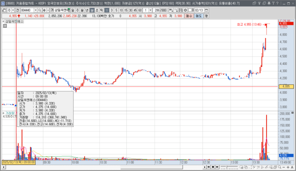Click the candle chart type icon
Viewport: 296px width, 171px height.
(171, 10)
